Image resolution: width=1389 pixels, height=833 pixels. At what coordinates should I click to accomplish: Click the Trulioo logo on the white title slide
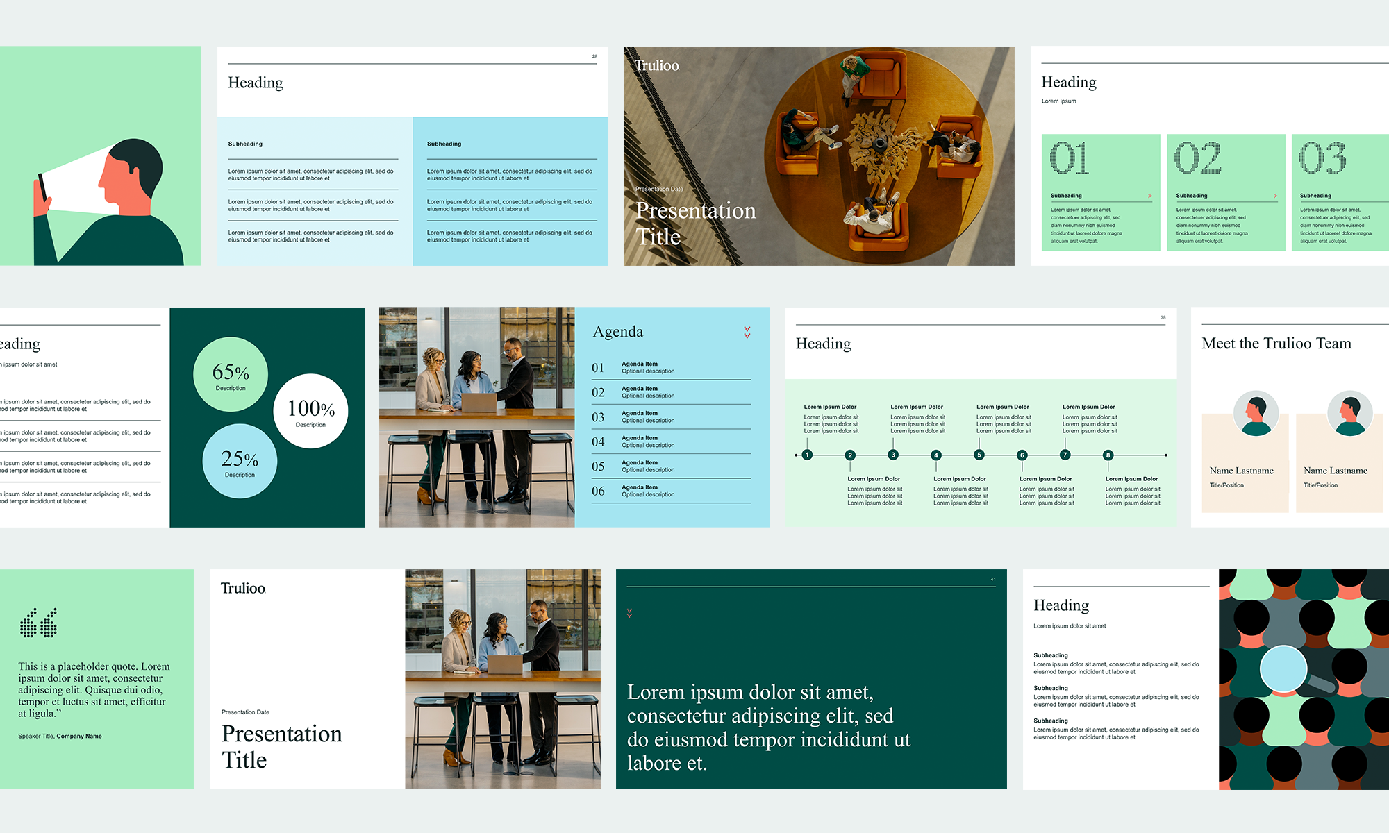(242, 588)
